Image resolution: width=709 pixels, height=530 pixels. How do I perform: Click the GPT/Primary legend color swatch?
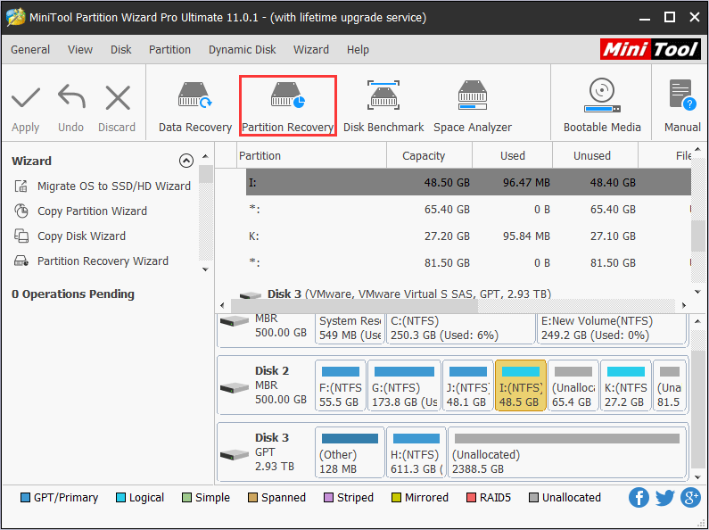25,498
